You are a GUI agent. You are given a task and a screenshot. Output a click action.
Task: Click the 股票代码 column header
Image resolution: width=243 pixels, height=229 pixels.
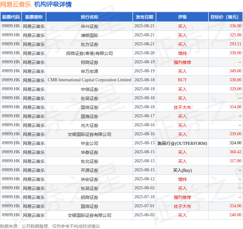[11, 17]
